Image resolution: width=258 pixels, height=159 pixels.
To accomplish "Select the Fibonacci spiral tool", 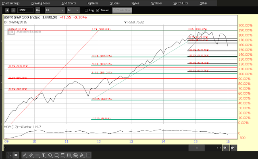I will pos(75,155).
